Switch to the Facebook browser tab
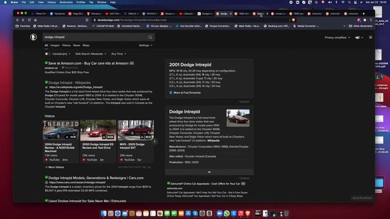This screenshot has width=390, height=219. click(57, 13)
